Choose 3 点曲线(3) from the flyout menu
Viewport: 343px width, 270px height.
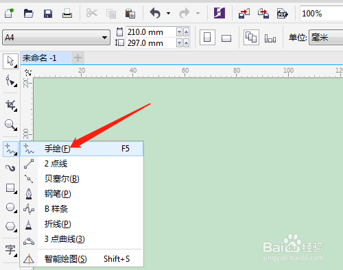coord(82,239)
